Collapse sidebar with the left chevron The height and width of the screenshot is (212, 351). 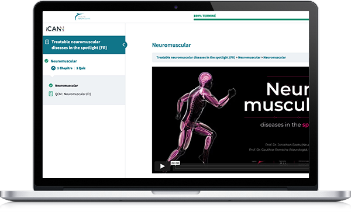point(124,45)
